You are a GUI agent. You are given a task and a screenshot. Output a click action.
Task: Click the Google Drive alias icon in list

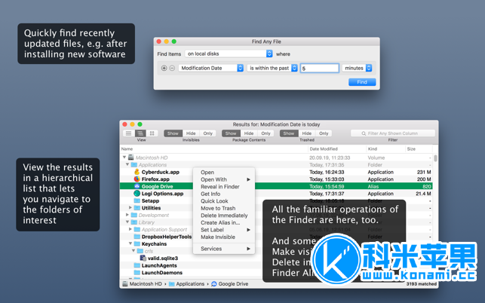[137, 186]
